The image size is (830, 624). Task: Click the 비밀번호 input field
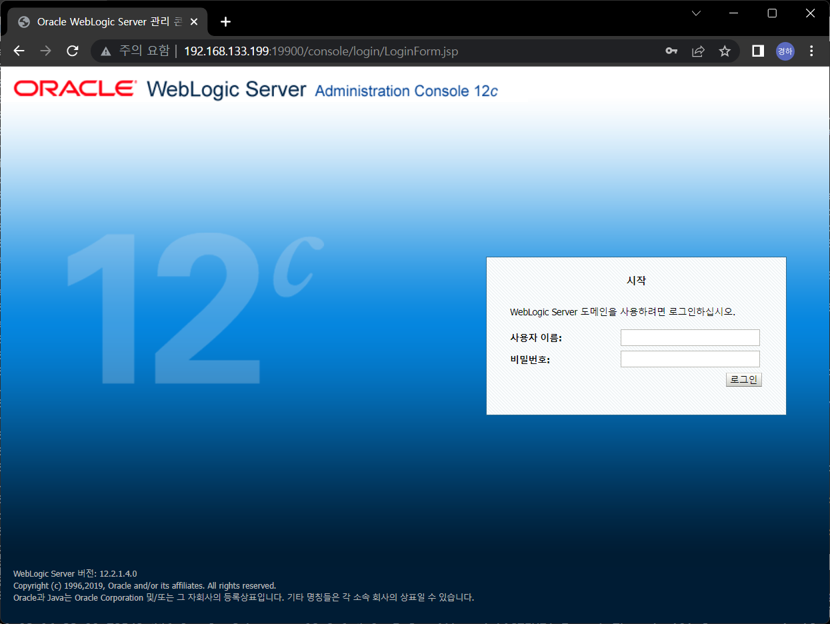[689, 359]
